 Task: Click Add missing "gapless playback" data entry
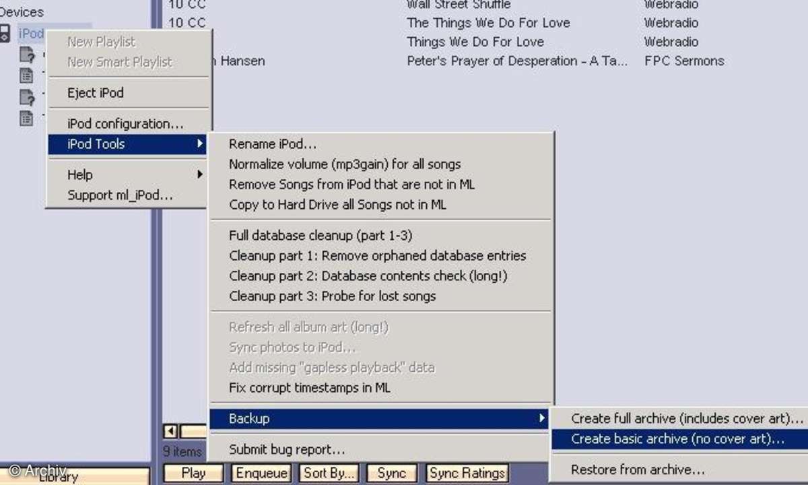click(331, 368)
